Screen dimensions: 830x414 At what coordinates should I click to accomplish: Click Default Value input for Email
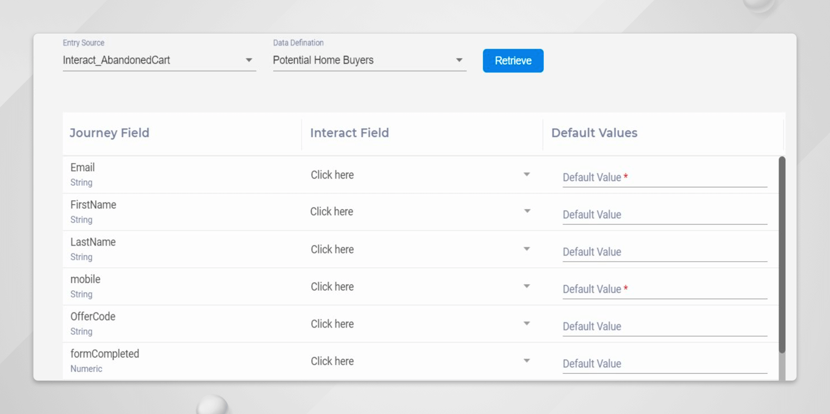(x=664, y=177)
